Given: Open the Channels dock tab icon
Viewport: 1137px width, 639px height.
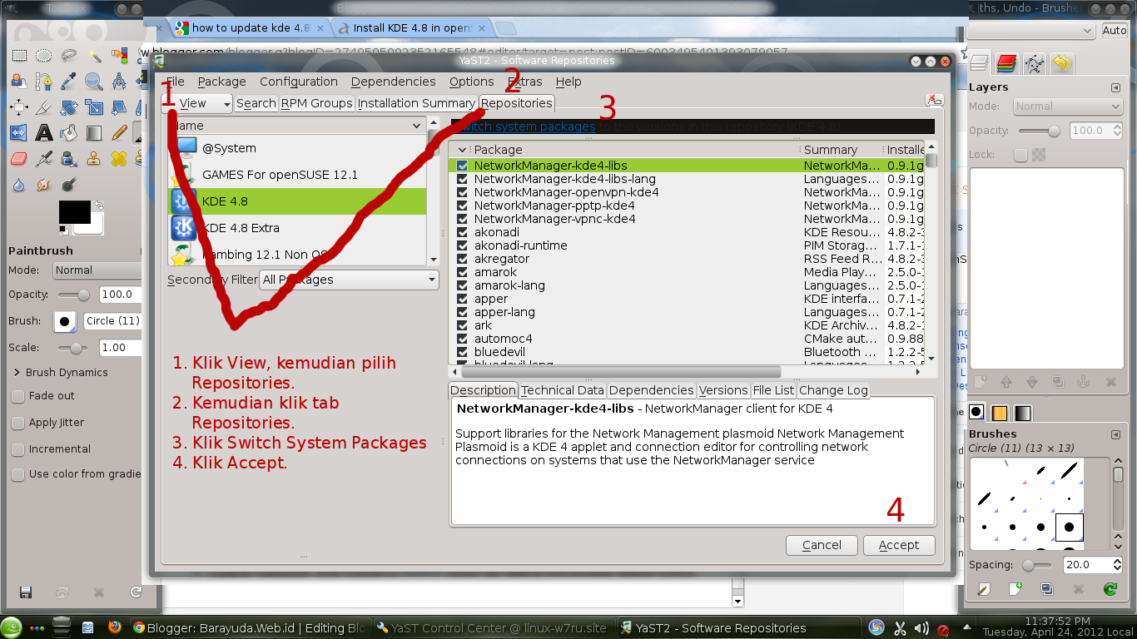Looking at the screenshot, I should point(1006,63).
